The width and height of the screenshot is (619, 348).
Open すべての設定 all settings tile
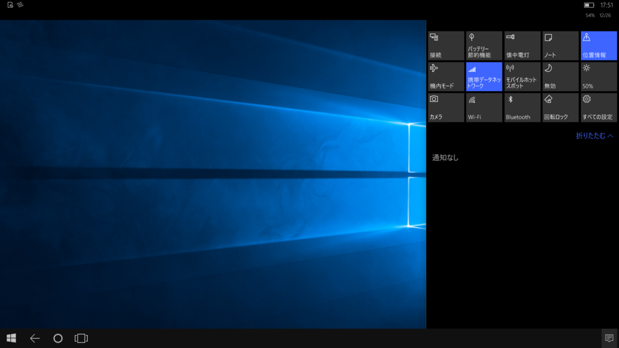coord(598,108)
